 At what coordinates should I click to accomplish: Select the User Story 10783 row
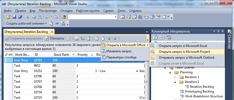tap(74, 60)
